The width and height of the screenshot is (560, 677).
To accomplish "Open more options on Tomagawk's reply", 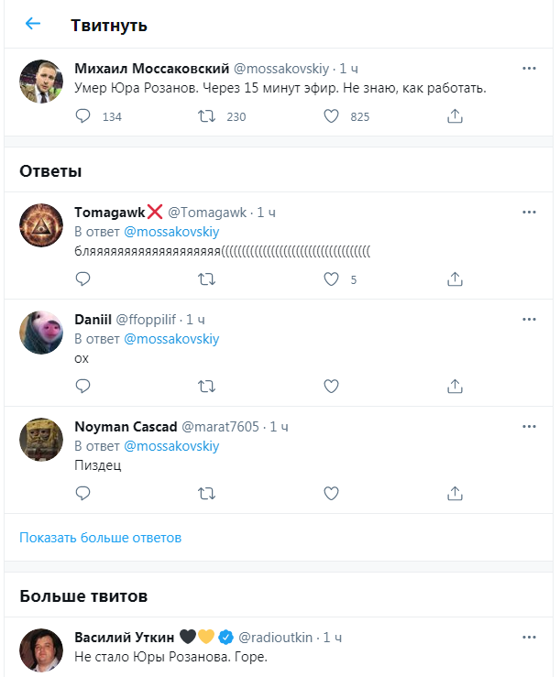I will click(x=529, y=212).
